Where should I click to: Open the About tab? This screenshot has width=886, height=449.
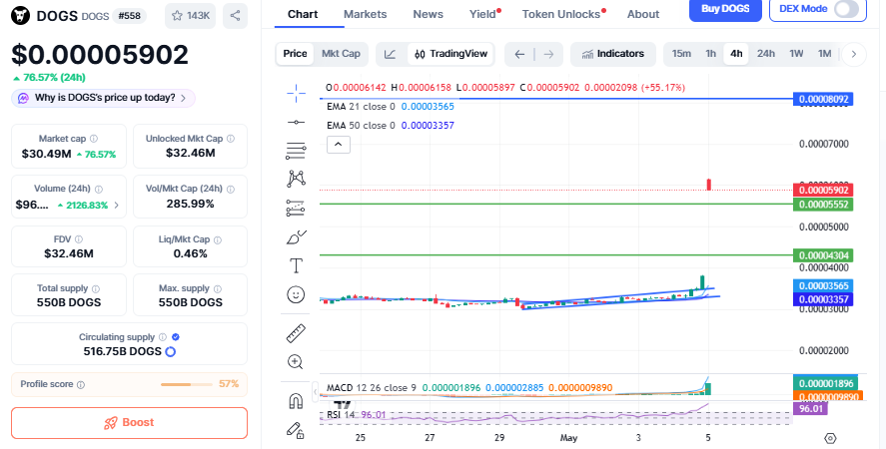(x=643, y=14)
